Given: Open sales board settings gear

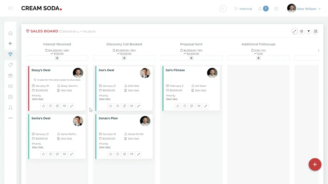Looking at the screenshot, I should tap(301, 31).
